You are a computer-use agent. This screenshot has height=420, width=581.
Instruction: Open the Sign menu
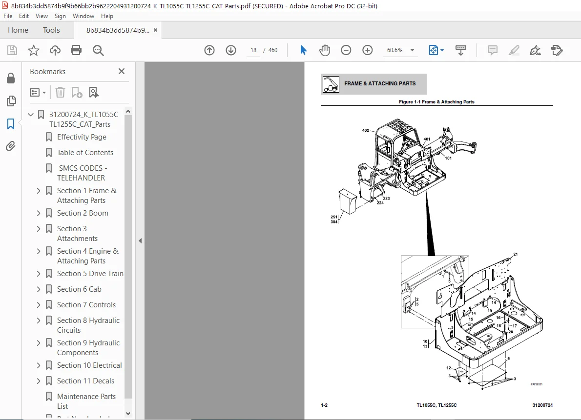[x=60, y=16]
